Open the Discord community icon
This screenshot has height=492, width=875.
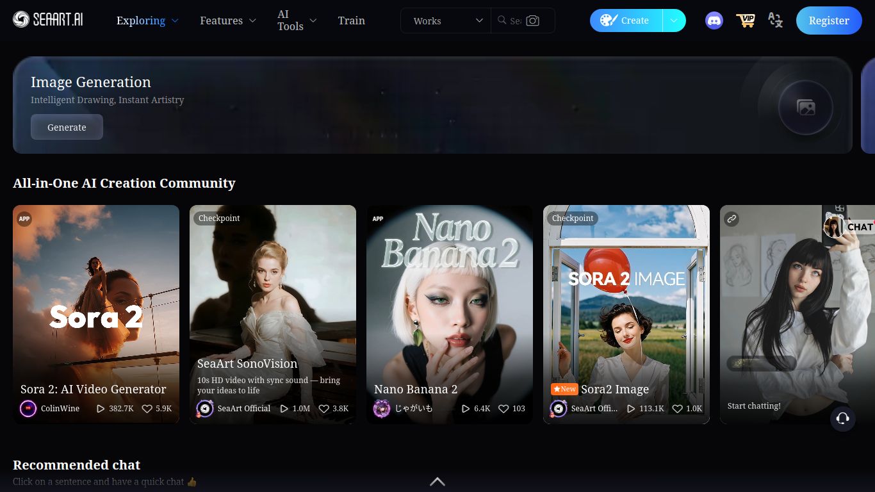click(714, 20)
